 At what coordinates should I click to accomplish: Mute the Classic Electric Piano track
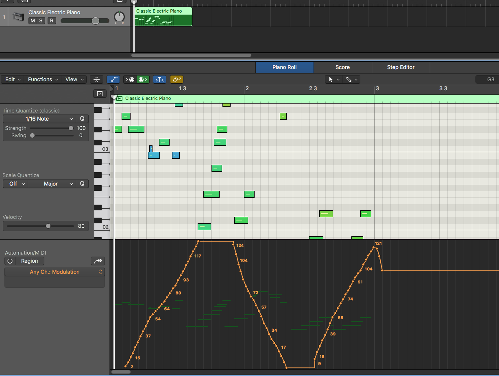coord(33,21)
